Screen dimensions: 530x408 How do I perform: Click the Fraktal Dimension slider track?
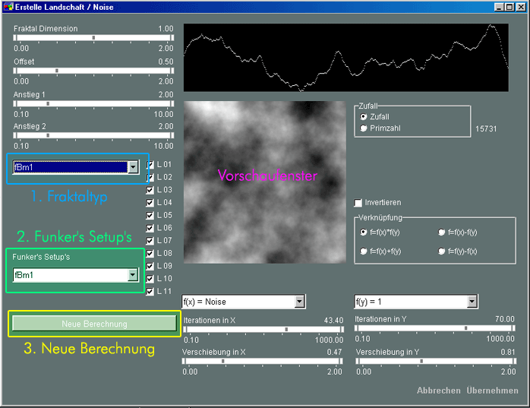[93, 37]
